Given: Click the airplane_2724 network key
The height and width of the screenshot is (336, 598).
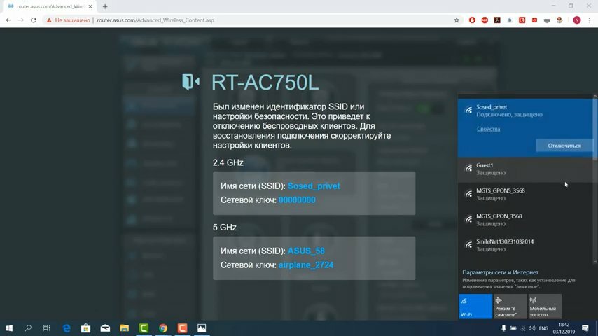Looking at the screenshot, I should (x=306, y=265).
